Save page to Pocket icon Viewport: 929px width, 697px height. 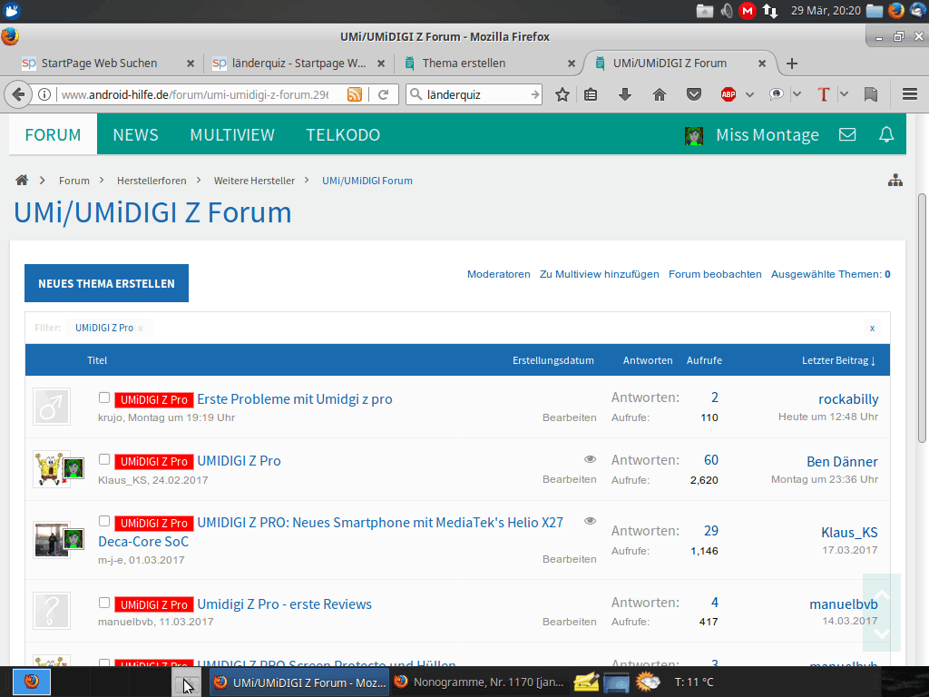click(x=693, y=94)
